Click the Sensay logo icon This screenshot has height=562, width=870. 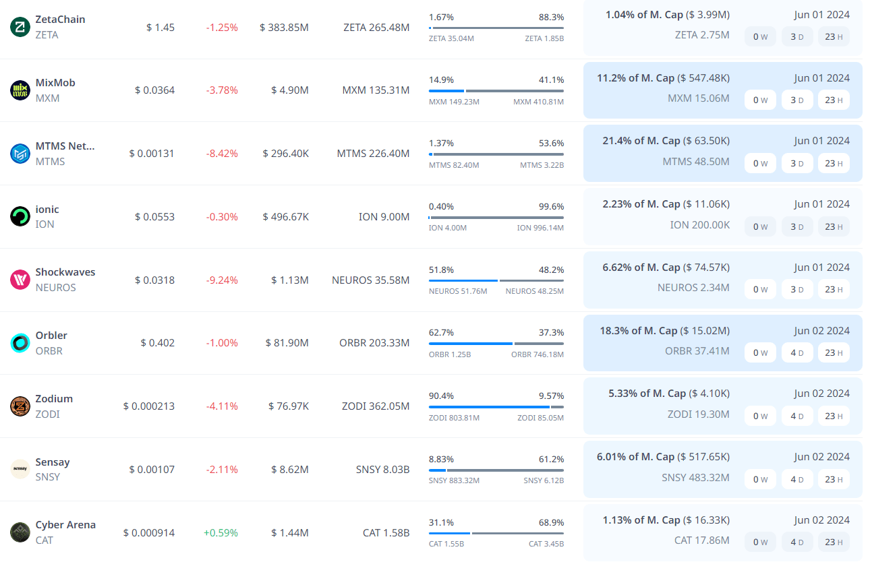(20, 469)
